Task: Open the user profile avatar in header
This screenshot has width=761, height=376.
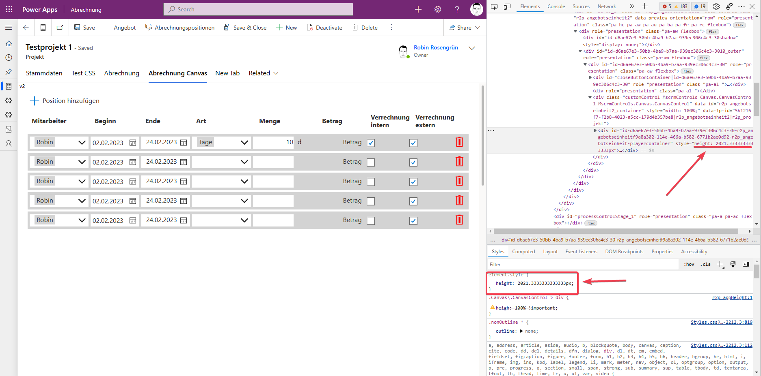Action: [x=477, y=9]
